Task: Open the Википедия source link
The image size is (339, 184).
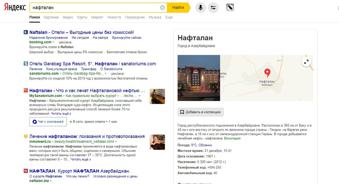Action: [232, 139]
